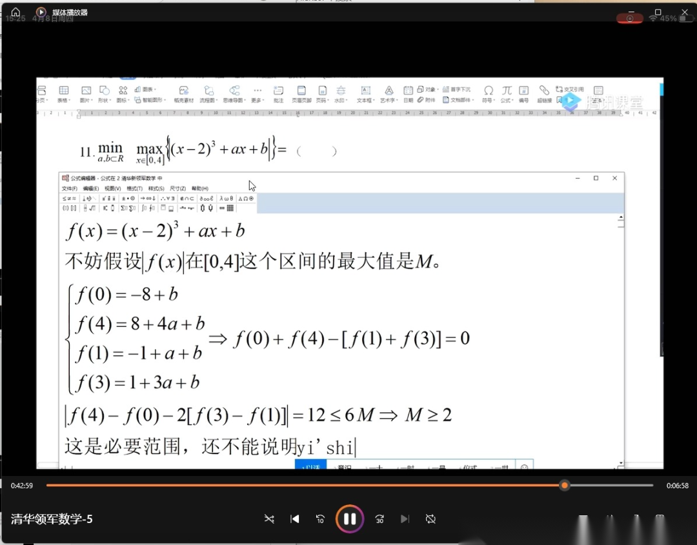Click the media player home icon
Image resolution: width=697 pixels, height=545 pixels.
click(15, 12)
